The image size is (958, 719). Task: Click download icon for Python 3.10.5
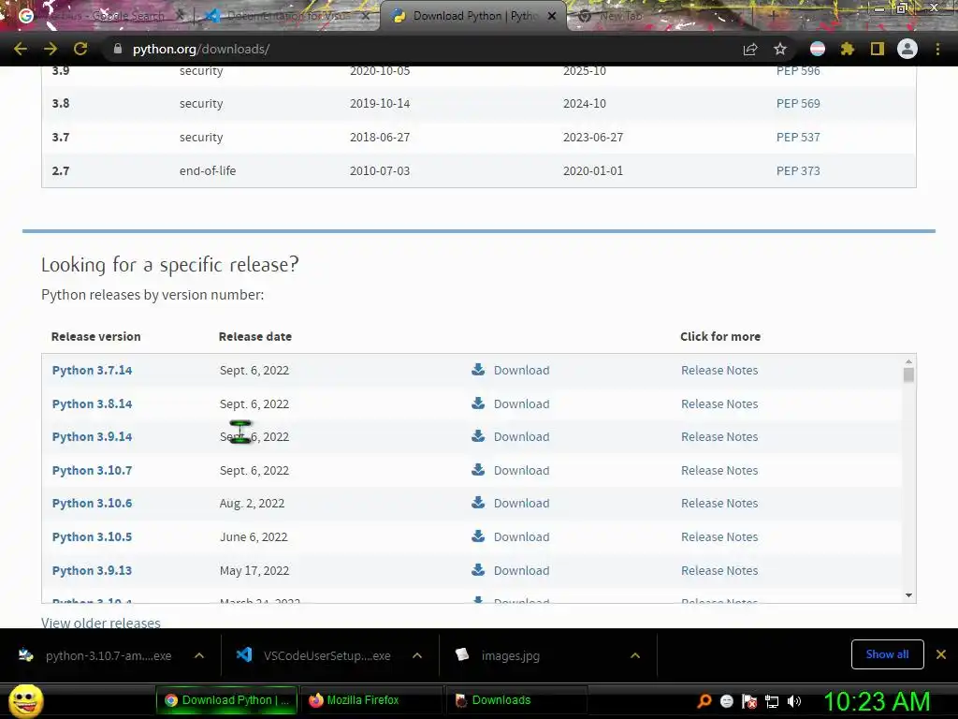click(x=478, y=536)
